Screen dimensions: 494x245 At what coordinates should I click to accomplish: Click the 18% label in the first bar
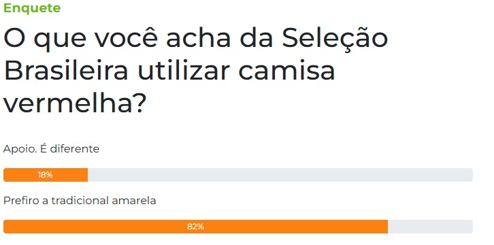coord(45,175)
